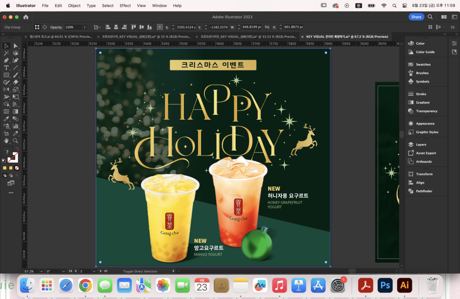Image resolution: width=460 pixels, height=299 pixels.
Task: Select the Hand tool
Action: pos(6,141)
